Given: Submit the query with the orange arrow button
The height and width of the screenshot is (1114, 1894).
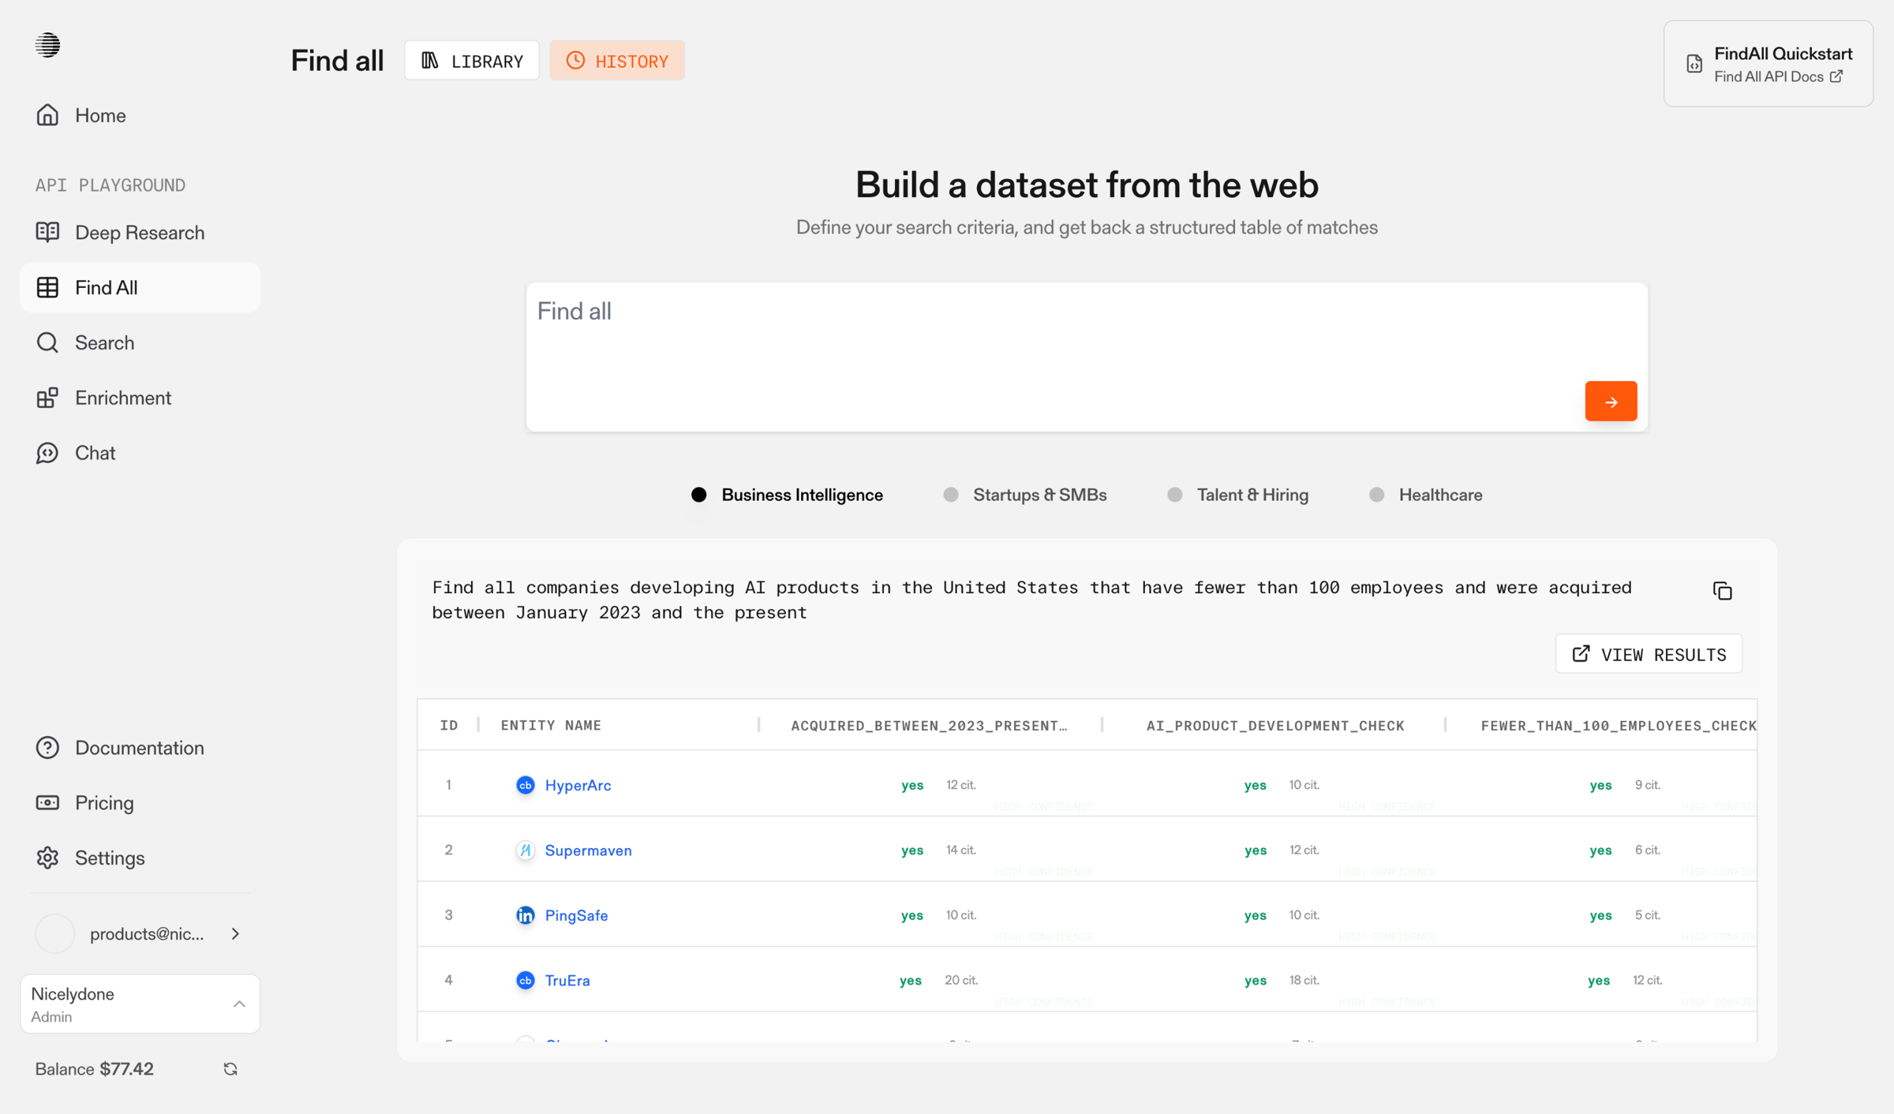Looking at the screenshot, I should (1611, 402).
